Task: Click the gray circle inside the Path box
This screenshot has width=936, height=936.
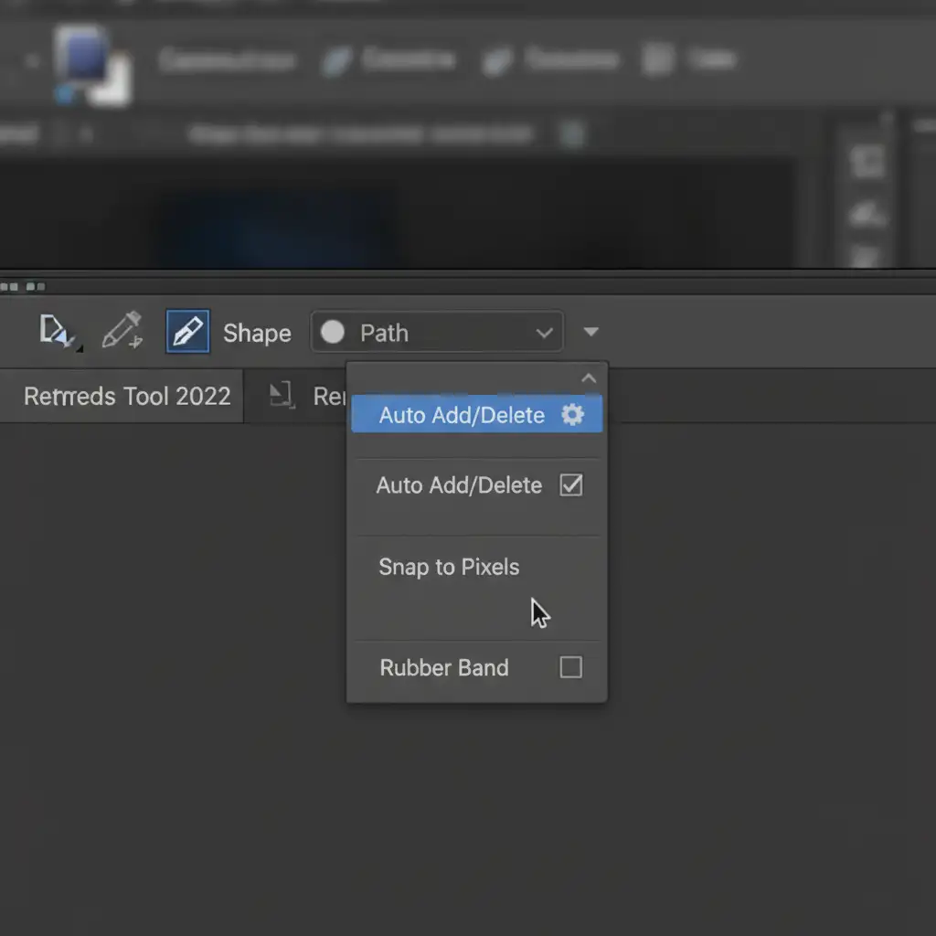Action: (333, 333)
